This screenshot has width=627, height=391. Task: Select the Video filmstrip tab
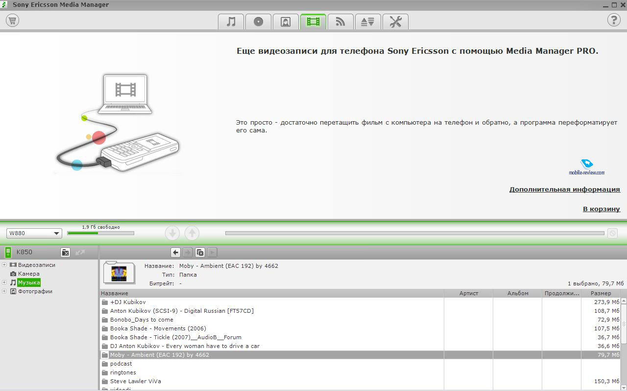coord(313,22)
